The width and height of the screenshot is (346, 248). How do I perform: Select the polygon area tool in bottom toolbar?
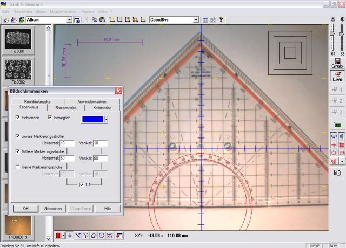tap(94, 236)
